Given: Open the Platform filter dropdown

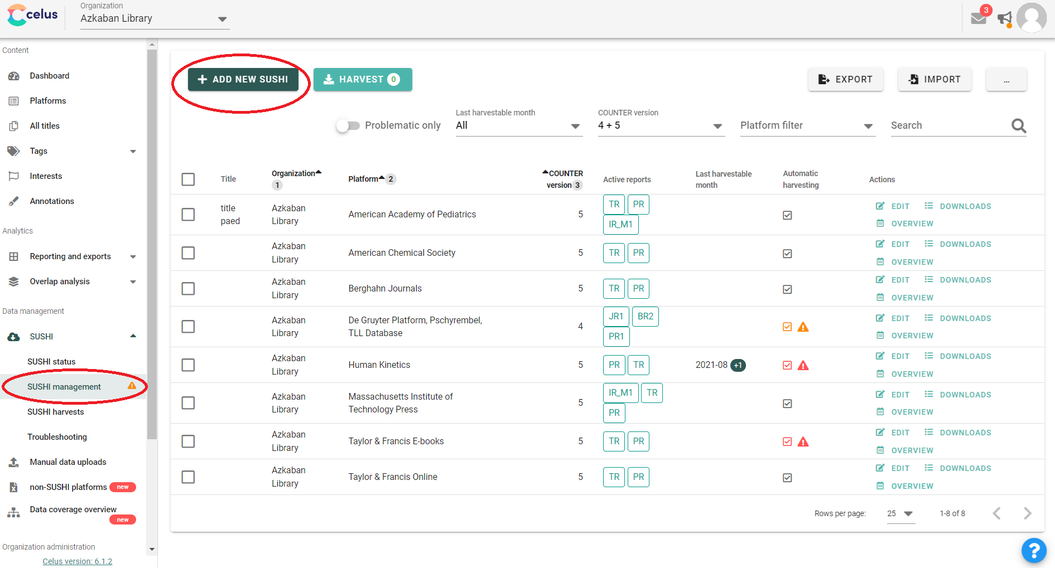Looking at the screenshot, I should (x=807, y=125).
